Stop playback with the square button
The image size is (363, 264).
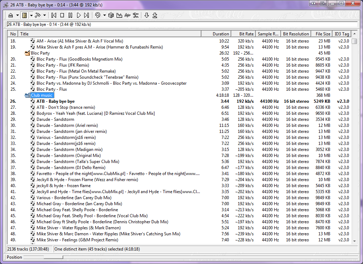[x=62, y=15]
